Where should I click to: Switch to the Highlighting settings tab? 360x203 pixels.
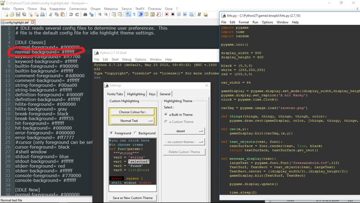pyautogui.click(x=136, y=94)
